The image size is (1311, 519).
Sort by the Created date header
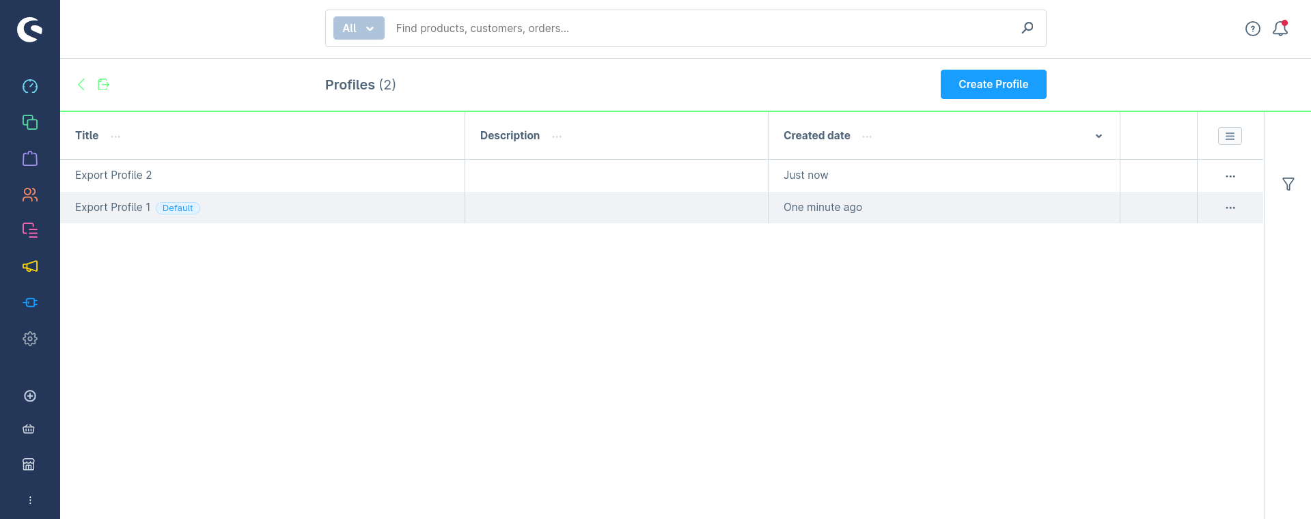pos(817,135)
